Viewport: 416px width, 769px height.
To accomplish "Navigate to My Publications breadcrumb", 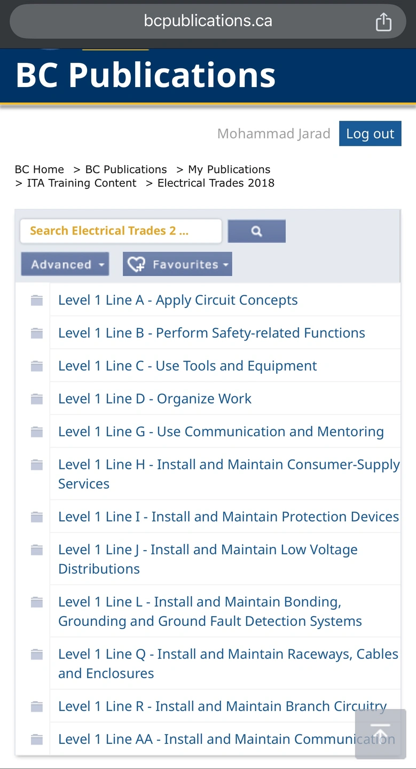I will tap(229, 169).
